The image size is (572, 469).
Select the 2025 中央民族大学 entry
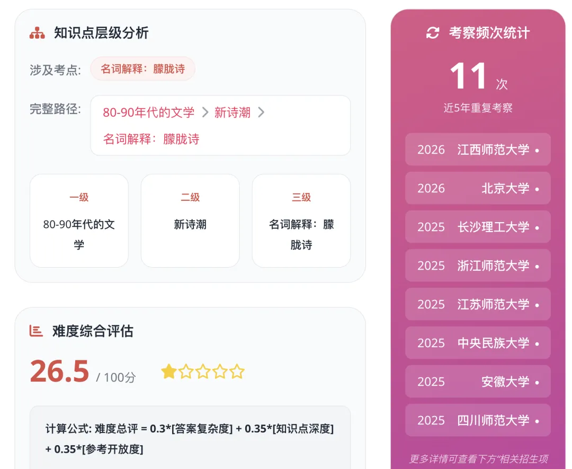478,343
